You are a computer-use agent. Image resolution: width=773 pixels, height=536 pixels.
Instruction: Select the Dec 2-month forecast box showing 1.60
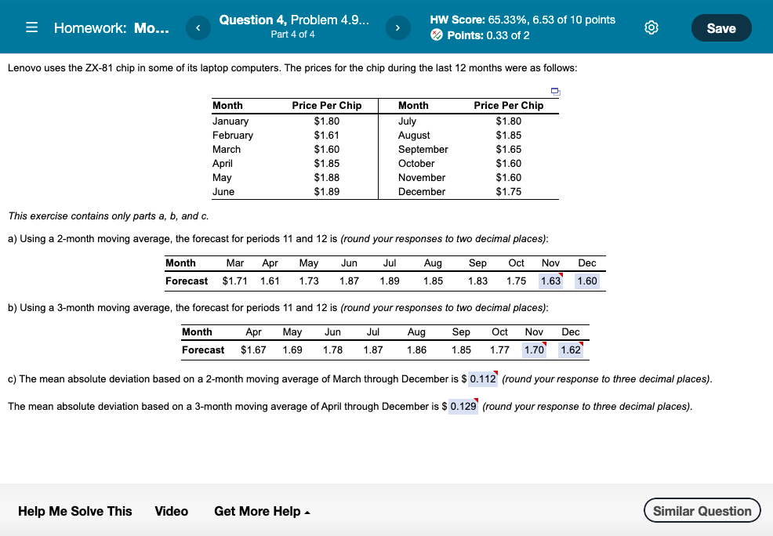tap(587, 280)
